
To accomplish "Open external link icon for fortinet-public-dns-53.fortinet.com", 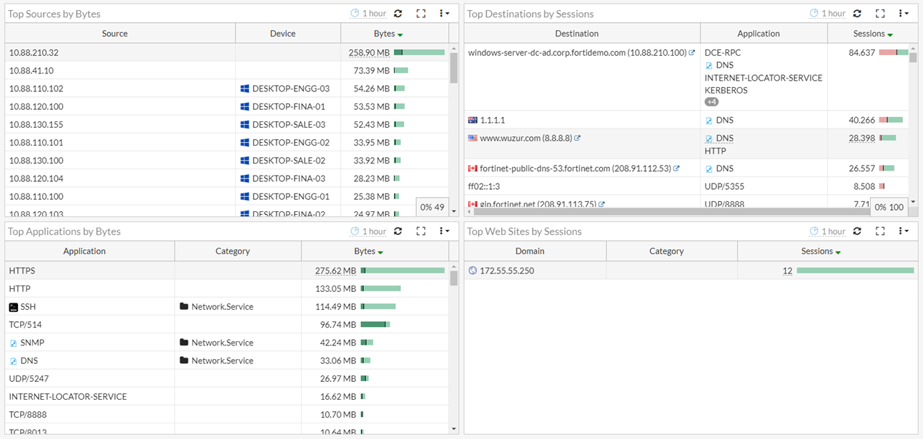I will click(676, 168).
